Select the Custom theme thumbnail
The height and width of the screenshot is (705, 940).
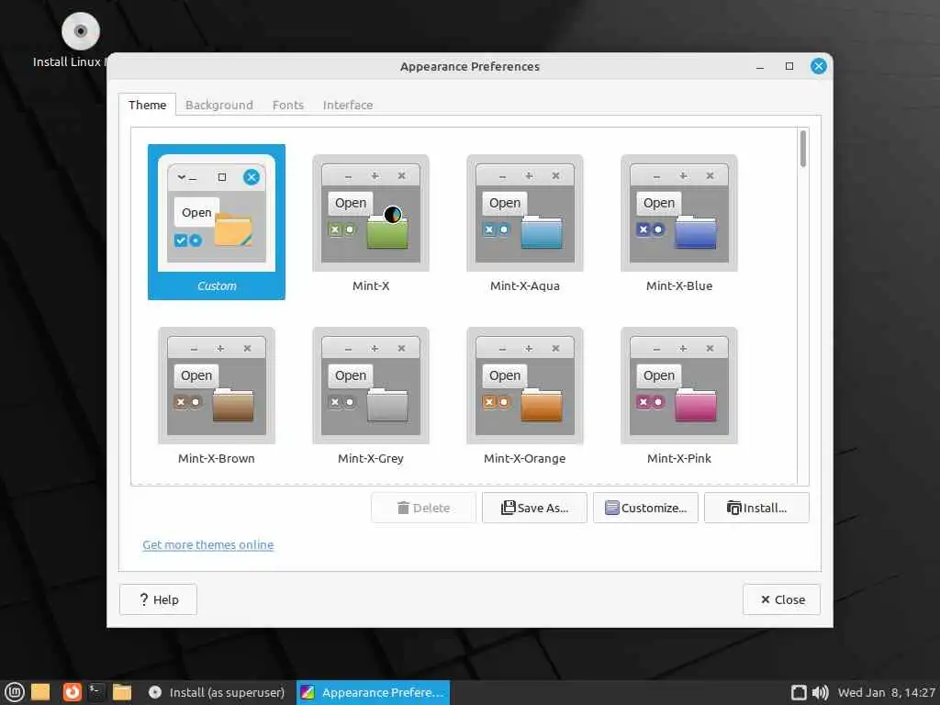217,222
